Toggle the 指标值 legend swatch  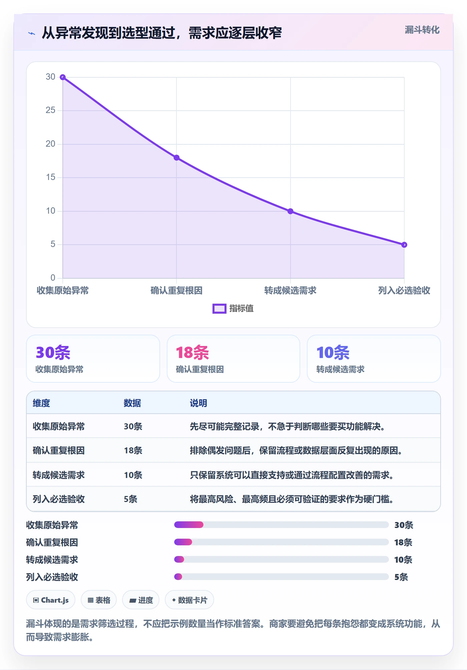(x=219, y=309)
